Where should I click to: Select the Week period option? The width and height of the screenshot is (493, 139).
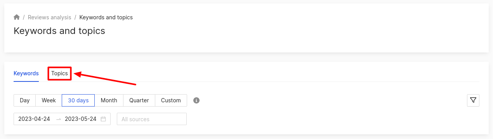point(49,100)
